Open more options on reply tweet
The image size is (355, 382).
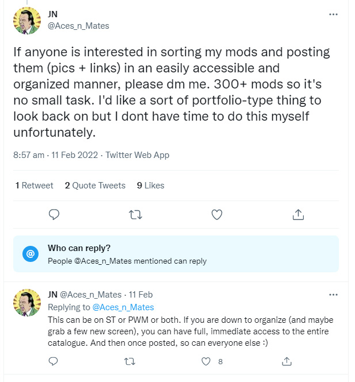[333, 294]
